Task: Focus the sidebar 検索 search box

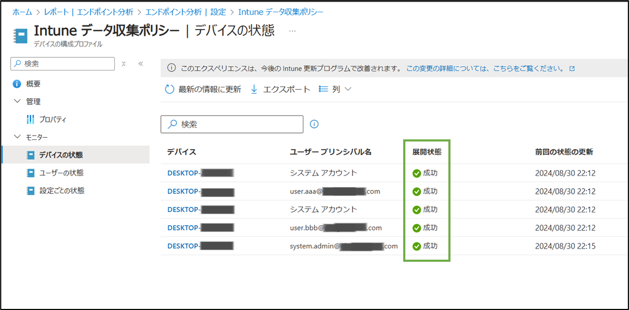Action: click(63, 64)
